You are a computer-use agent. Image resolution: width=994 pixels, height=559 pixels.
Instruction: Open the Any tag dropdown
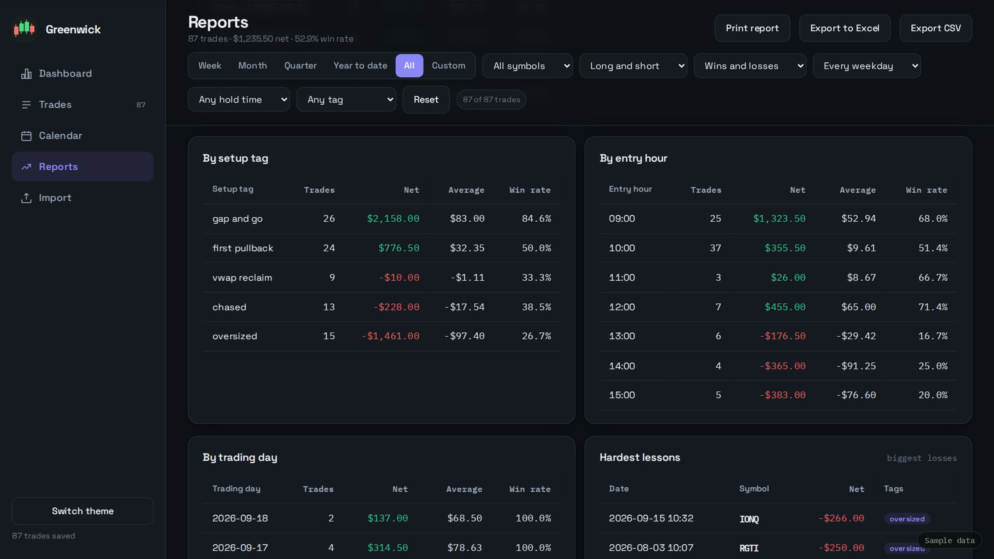click(346, 100)
